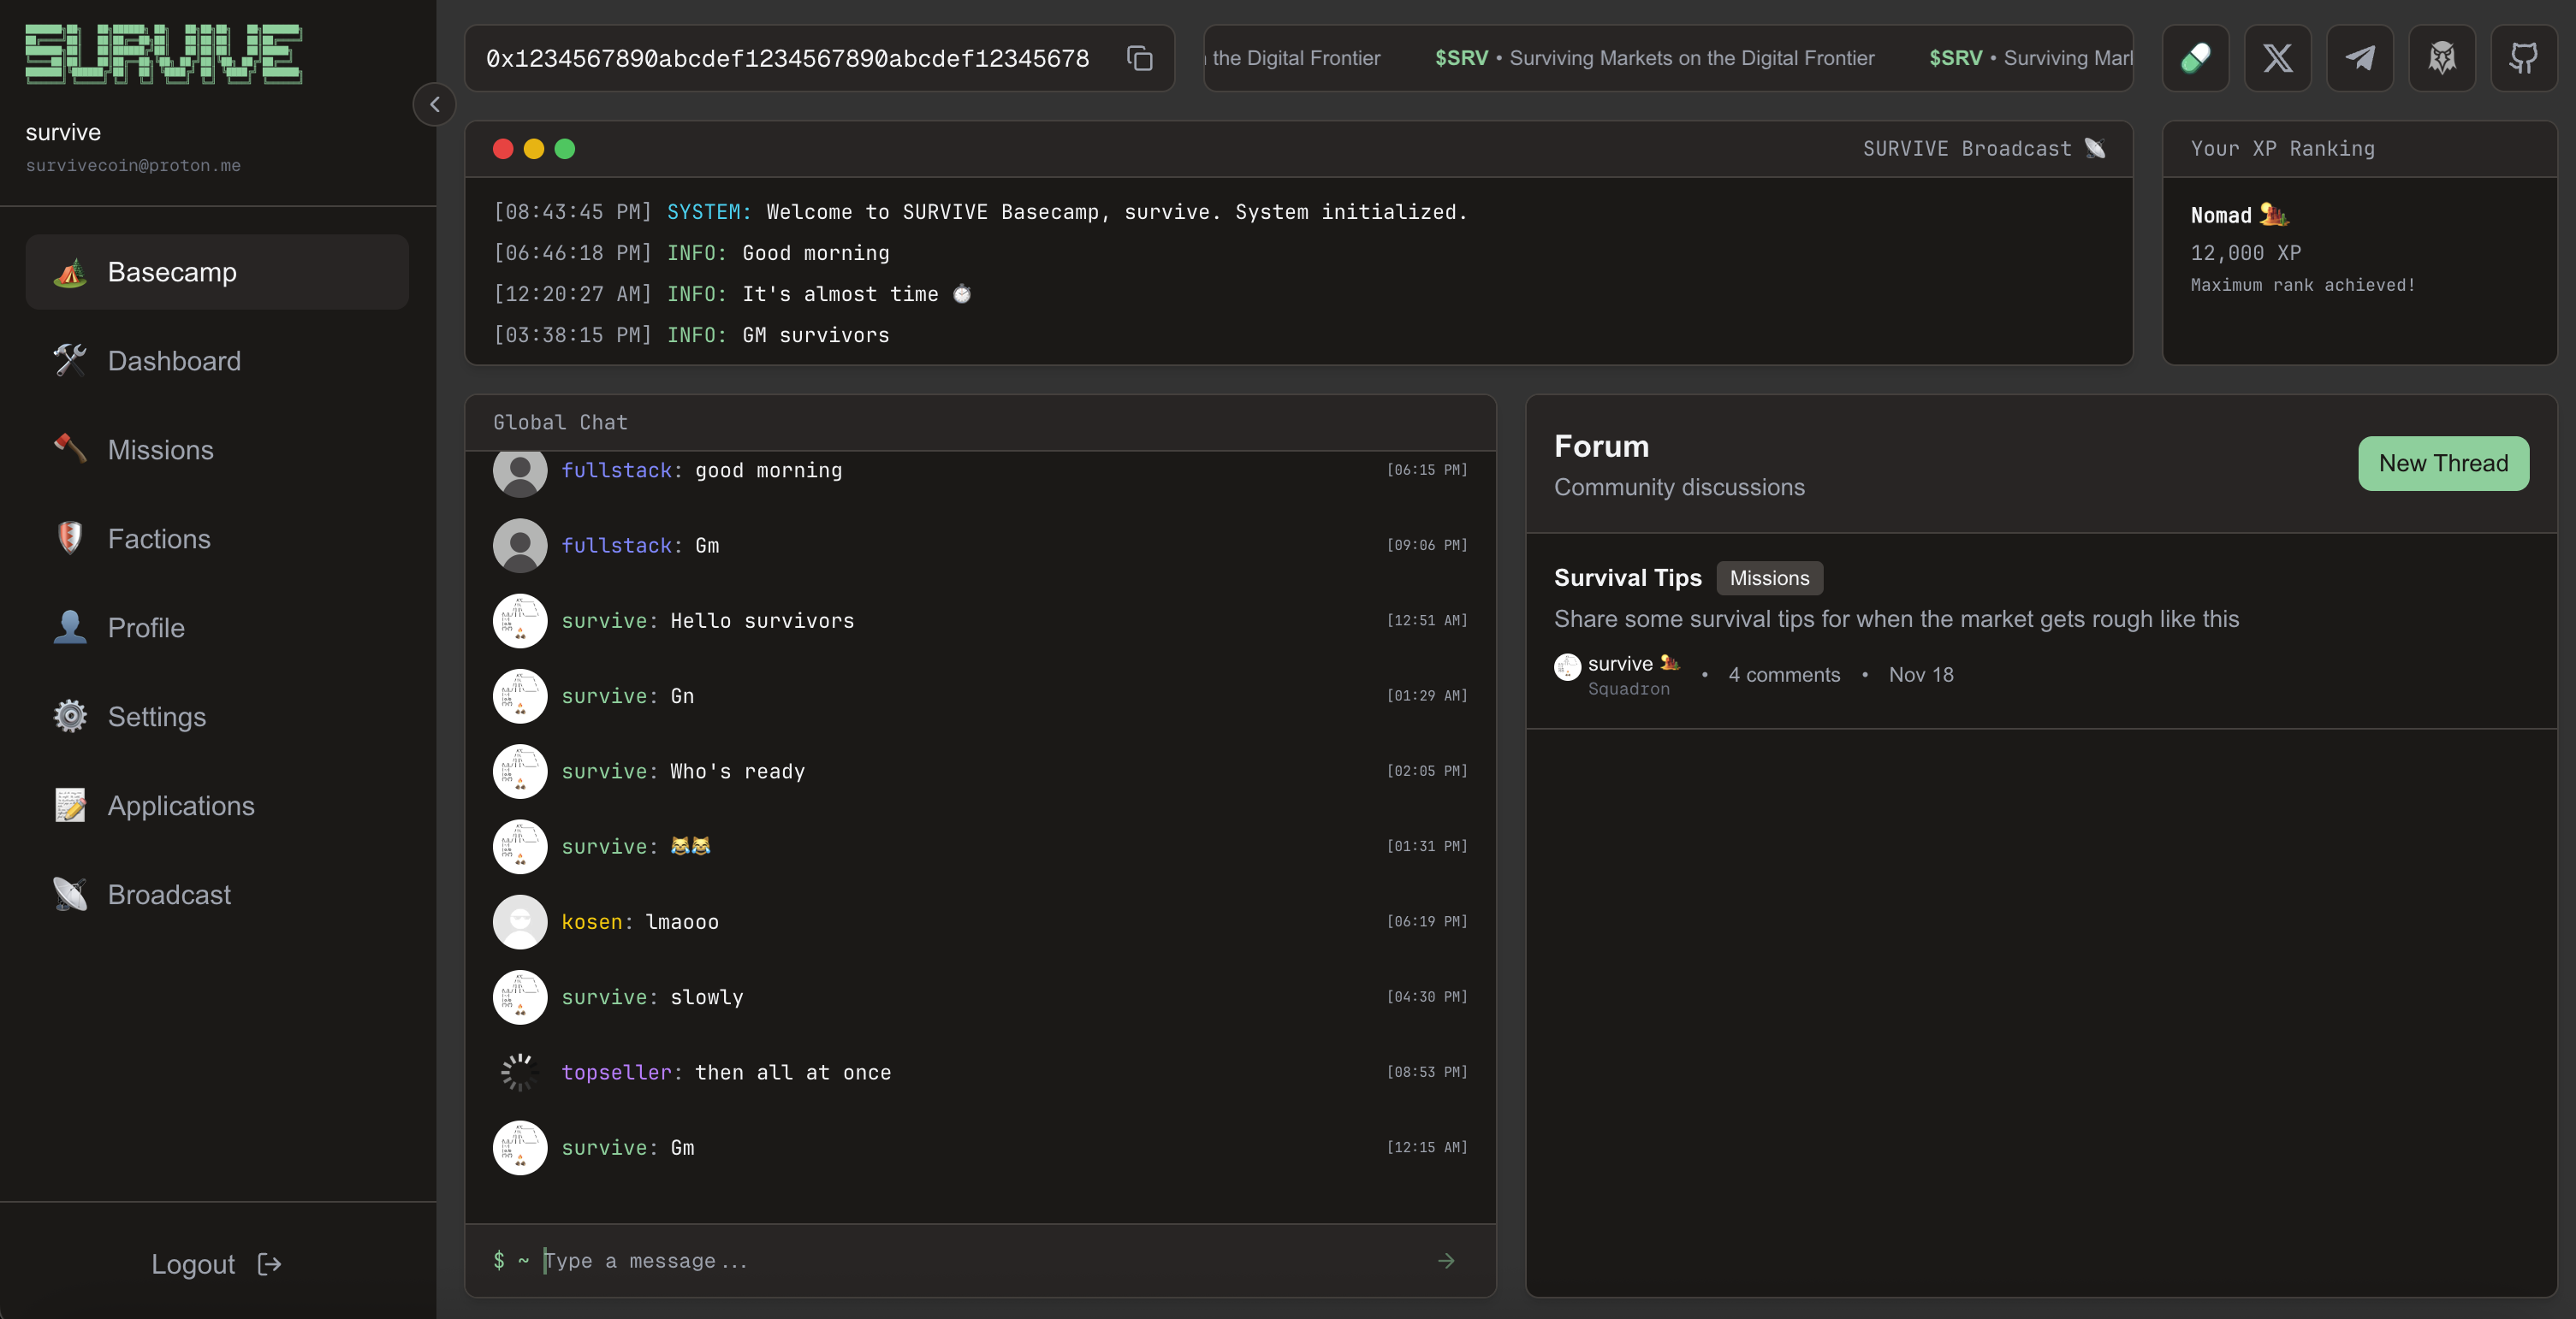Image resolution: width=2576 pixels, height=1319 pixels.
Task: Open the pill icon link in the top bar
Action: coord(2195,58)
